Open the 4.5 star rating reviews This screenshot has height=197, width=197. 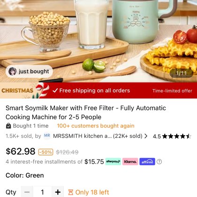(x=172, y=136)
